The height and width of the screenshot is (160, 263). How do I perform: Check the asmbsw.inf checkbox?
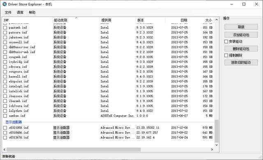(5, 116)
